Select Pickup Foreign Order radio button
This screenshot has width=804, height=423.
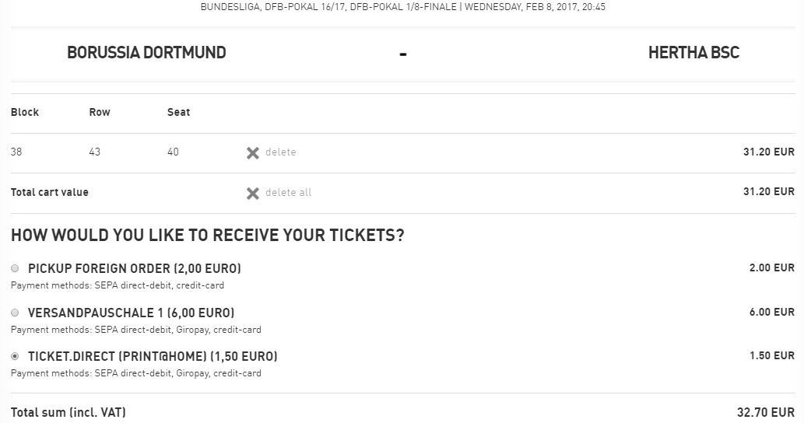15,268
